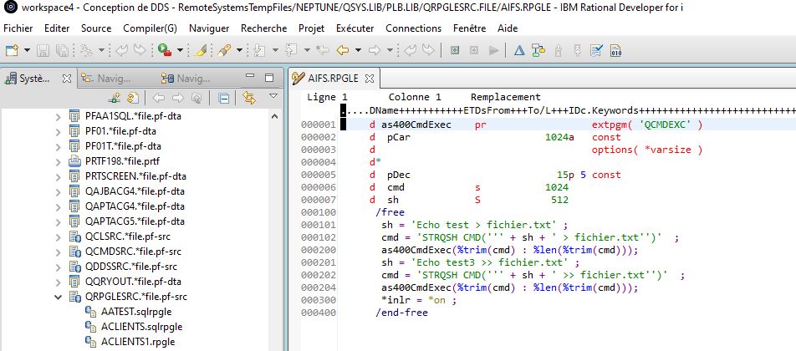The width and height of the screenshot is (796, 351).
Task: Click the back navigation yellow arrow
Action: click(x=343, y=50)
